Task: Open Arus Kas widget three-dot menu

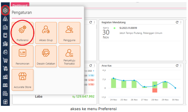Action: point(181,66)
